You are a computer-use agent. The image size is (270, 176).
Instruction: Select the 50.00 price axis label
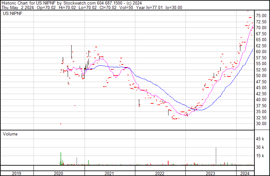tap(261, 76)
